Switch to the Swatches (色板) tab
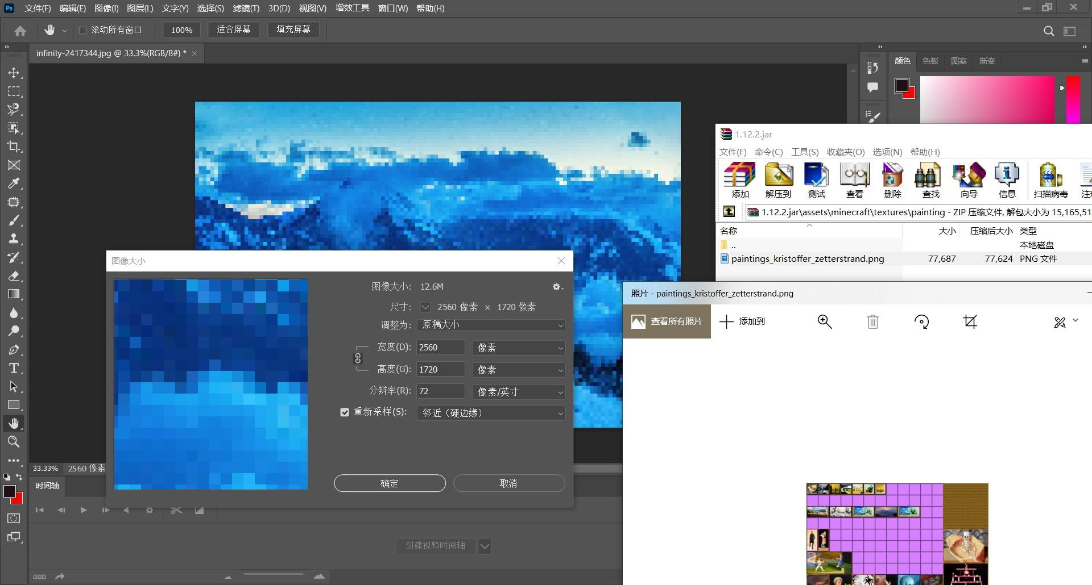 pos(930,61)
